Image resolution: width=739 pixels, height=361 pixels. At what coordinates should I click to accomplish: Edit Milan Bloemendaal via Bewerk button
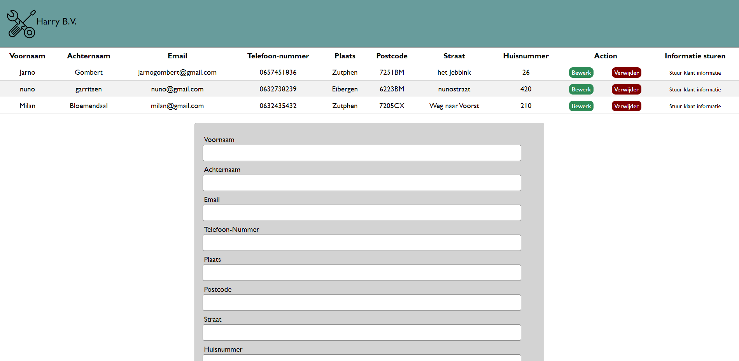pos(581,106)
